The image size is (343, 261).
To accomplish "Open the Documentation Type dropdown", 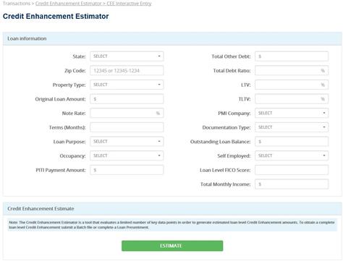I will (x=292, y=127).
